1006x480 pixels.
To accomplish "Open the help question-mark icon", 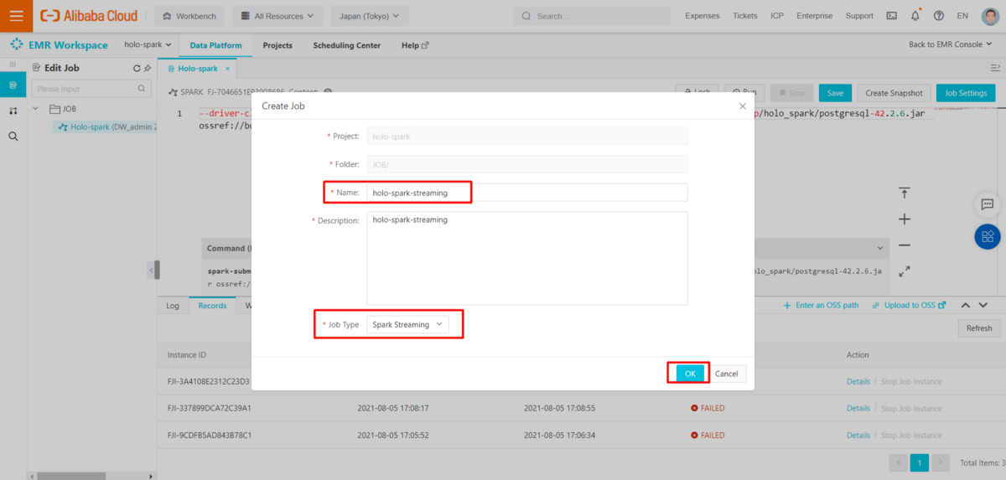I will tap(938, 16).
